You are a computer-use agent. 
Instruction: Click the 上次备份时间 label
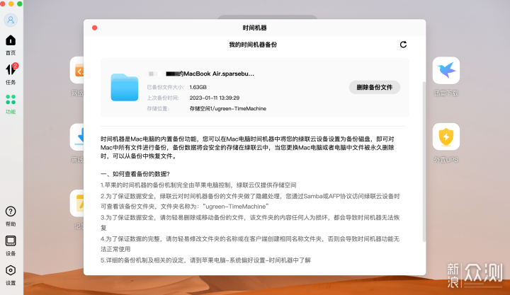[163, 98]
